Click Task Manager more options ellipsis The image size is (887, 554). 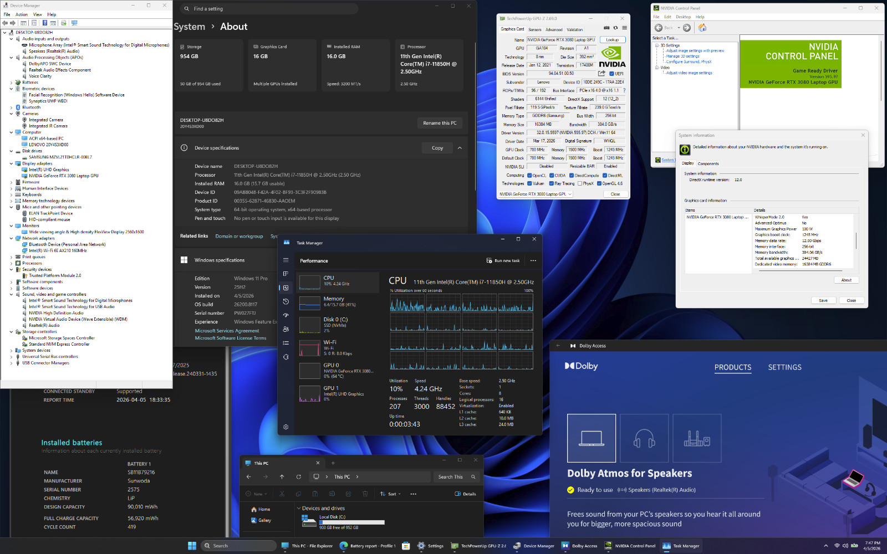coord(533,260)
